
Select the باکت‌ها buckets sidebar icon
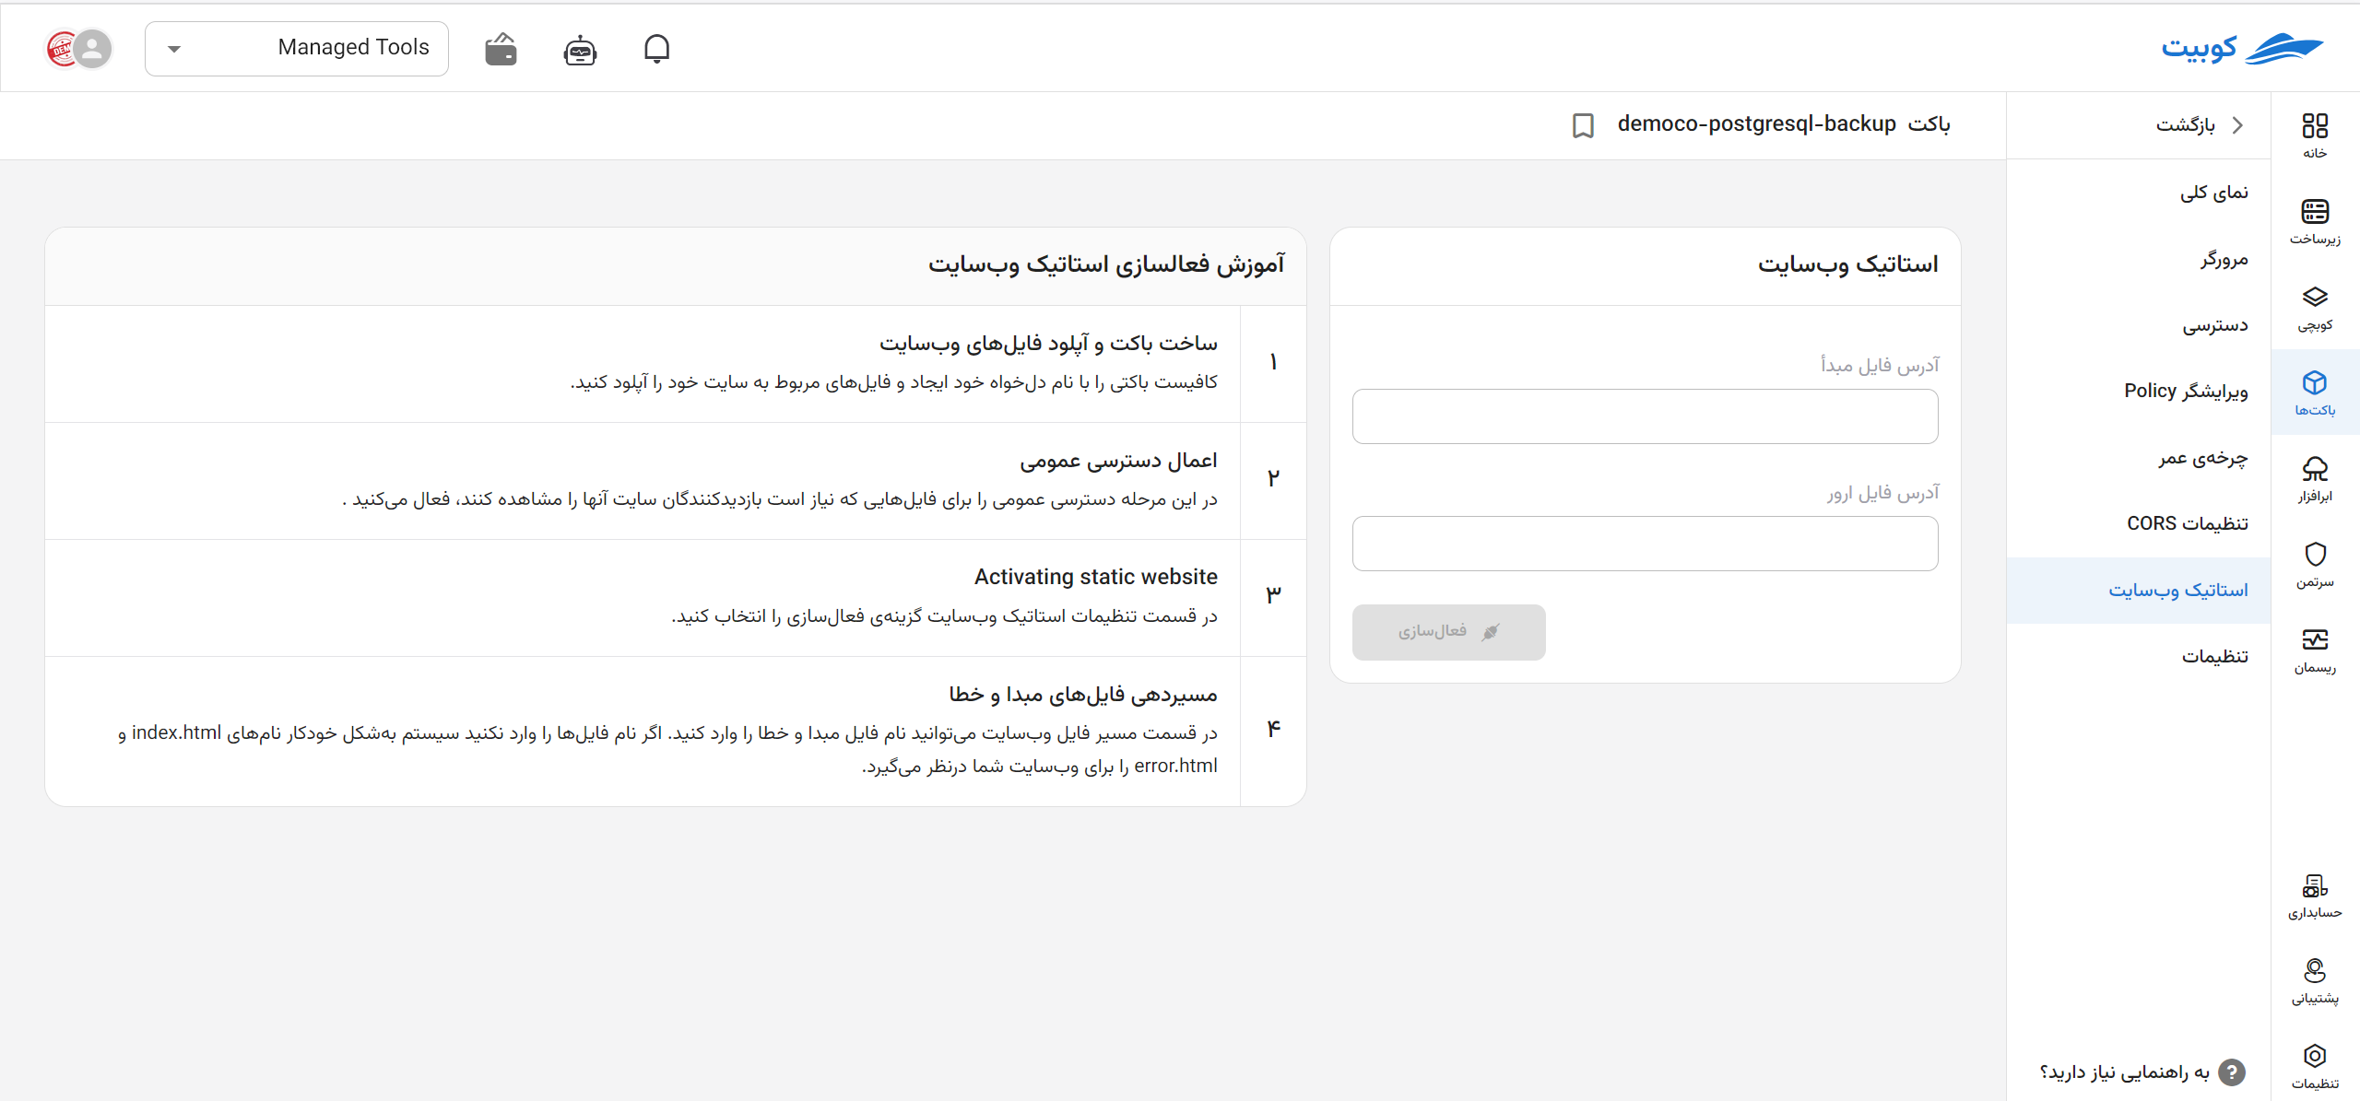[x=2315, y=392]
